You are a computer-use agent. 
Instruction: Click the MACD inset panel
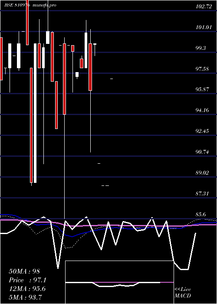coord(119,282)
